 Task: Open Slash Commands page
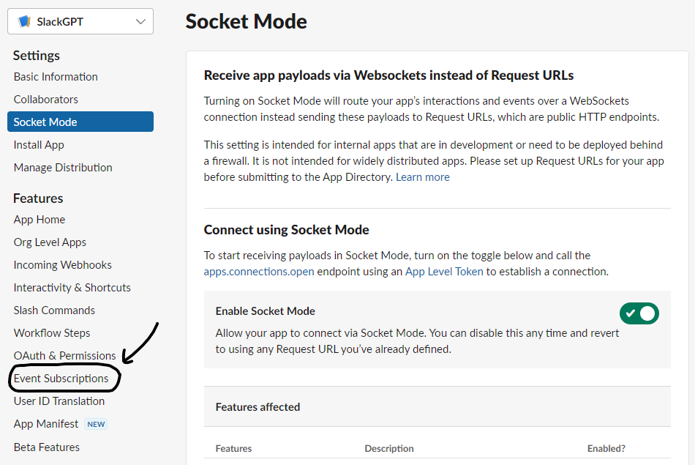[54, 310]
